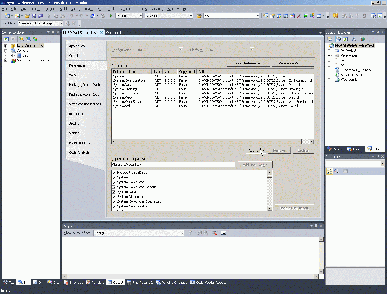
Task: Uncheck the System.Data namespace checkbox
Action: 114,192
